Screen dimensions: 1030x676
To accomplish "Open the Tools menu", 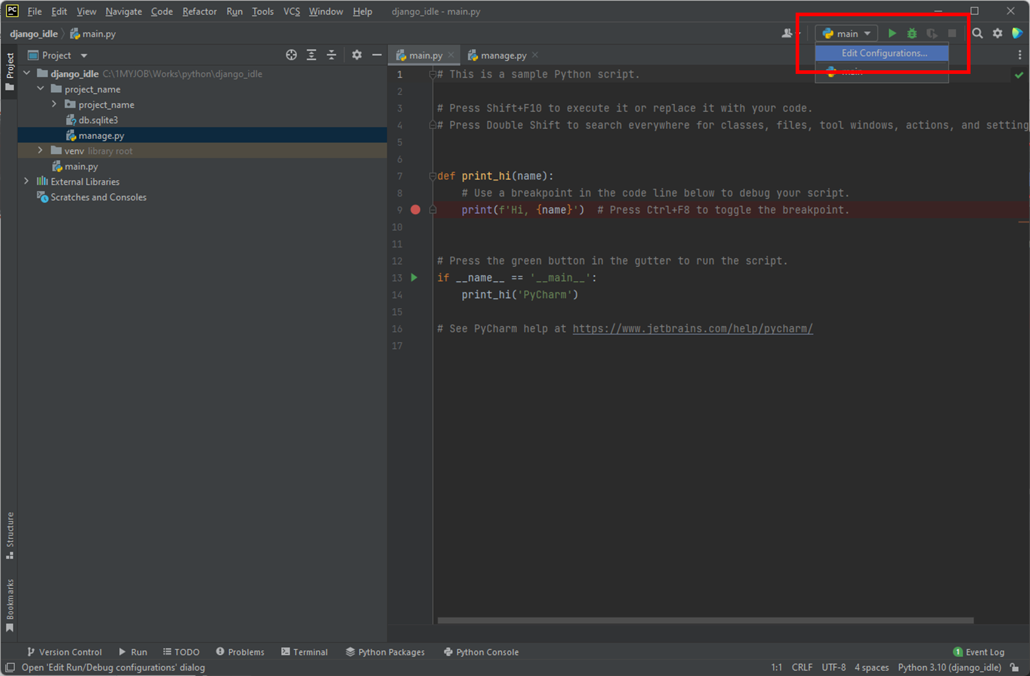I will click(x=263, y=11).
